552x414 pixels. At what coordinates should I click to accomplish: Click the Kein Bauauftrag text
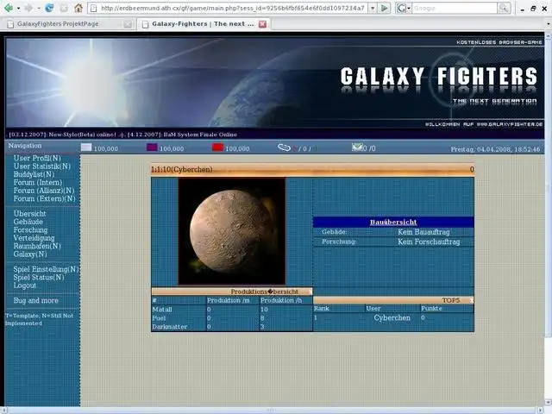click(423, 232)
